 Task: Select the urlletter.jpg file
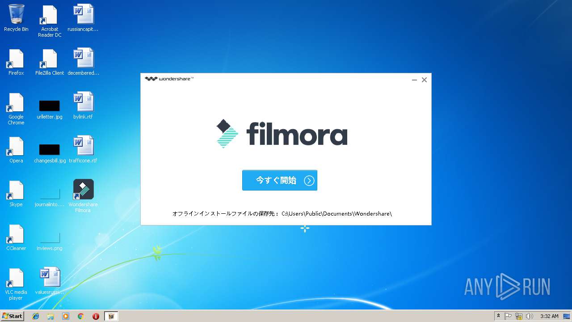click(x=50, y=110)
